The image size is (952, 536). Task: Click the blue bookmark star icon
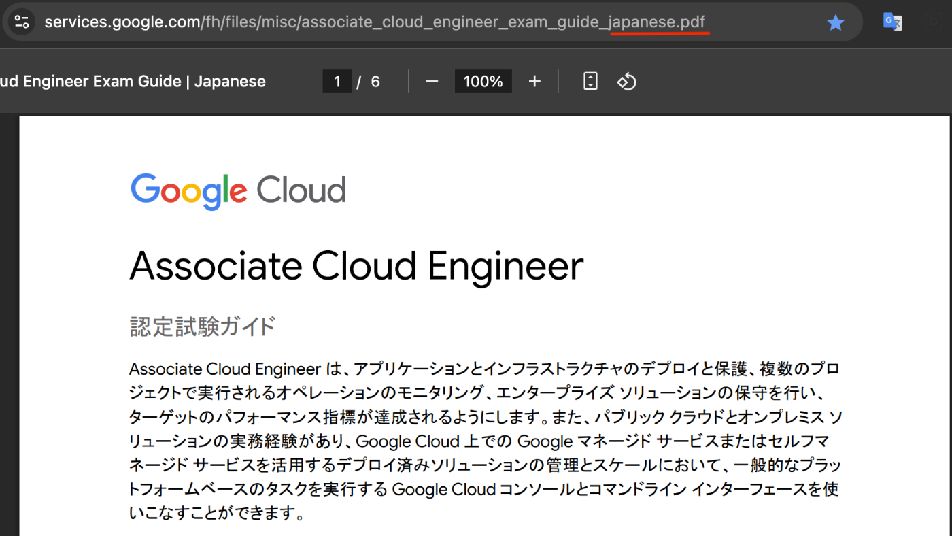(835, 22)
